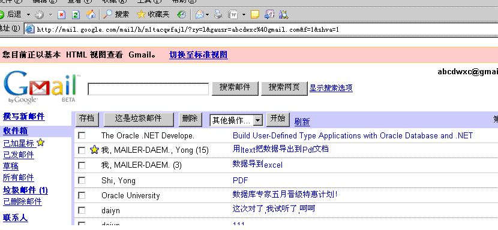Screen dimensions: 498x230
Task: Check the box for 我, MAILER-DAEM. (3) email
Action: [x=82, y=165]
